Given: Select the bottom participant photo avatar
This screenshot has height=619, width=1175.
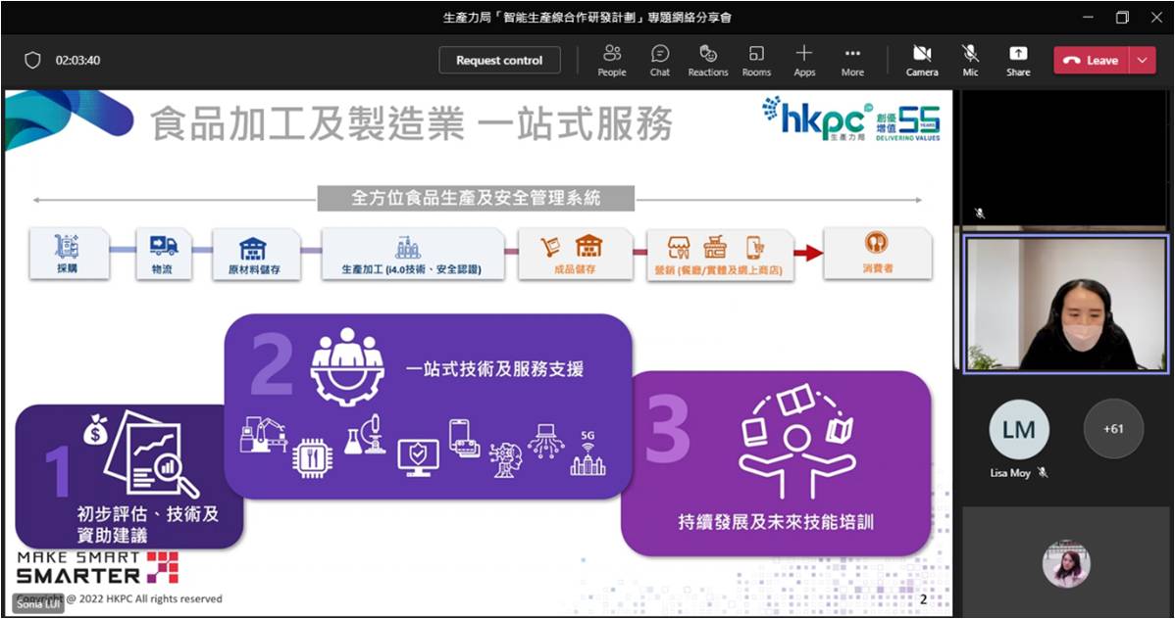Looking at the screenshot, I should 1065,563.
